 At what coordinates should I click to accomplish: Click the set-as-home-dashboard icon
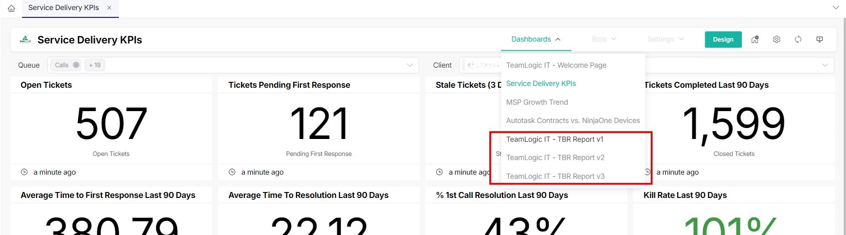(x=755, y=40)
